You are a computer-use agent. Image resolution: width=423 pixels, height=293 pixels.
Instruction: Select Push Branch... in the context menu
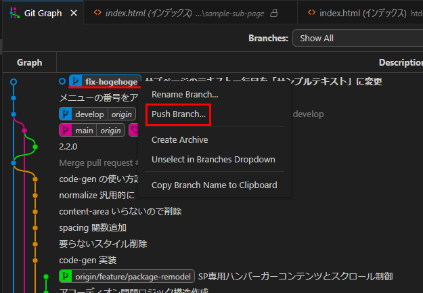pyautogui.click(x=179, y=114)
